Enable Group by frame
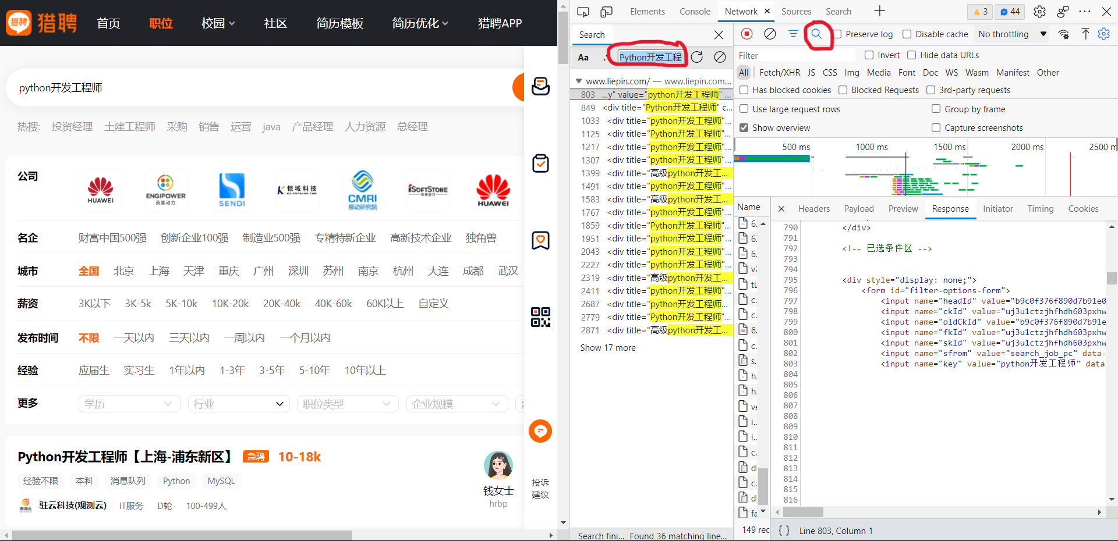The image size is (1118, 541). tap(936, 109)
